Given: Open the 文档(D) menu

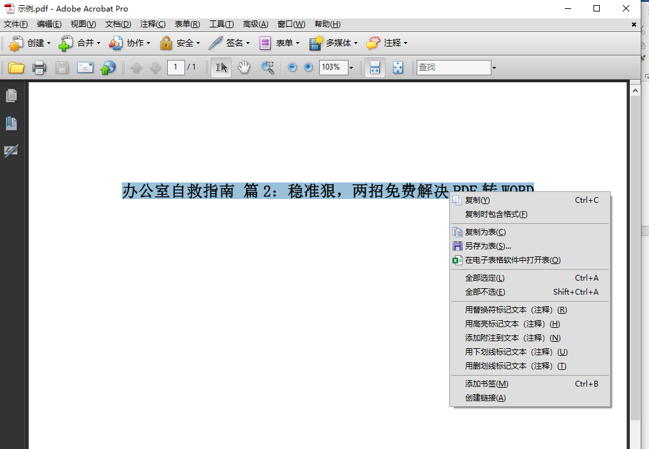Looking at the screenshot, I should tap(118, 24).
